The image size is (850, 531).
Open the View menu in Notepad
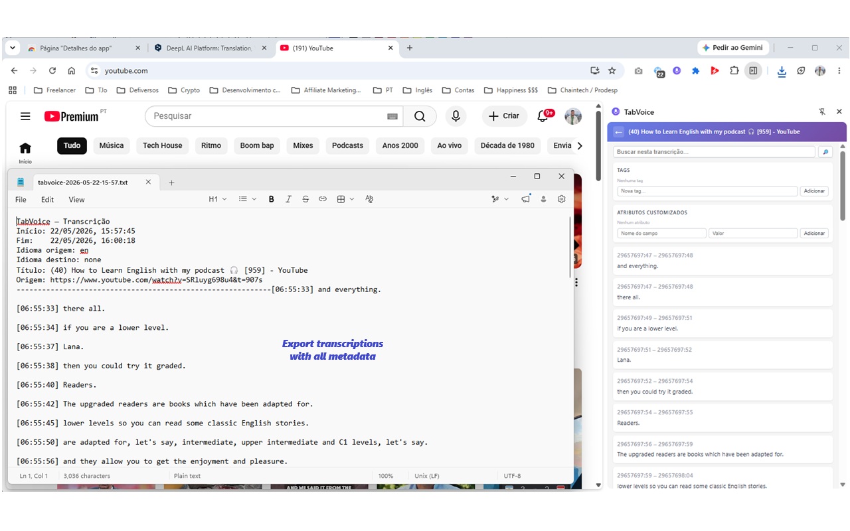tap(76, 199)
